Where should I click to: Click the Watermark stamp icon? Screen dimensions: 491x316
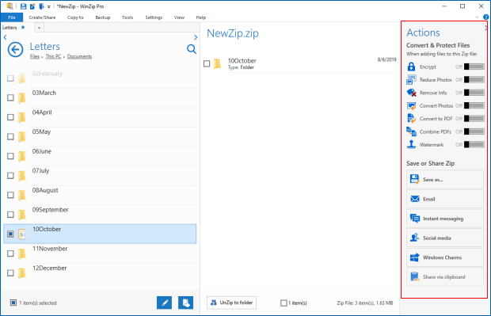411,144
